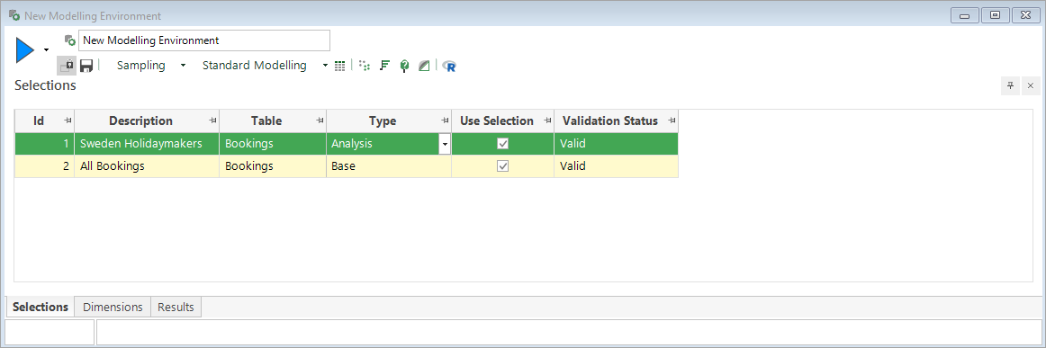Click the scatter dots cluster icon
The width and height of the screenshot is (1046, 348).
coord(364,66)
